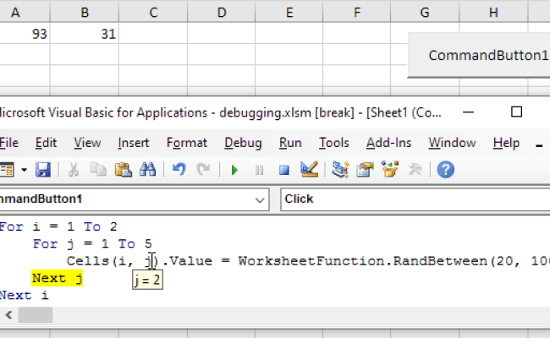Select cell containing 31

84,34
